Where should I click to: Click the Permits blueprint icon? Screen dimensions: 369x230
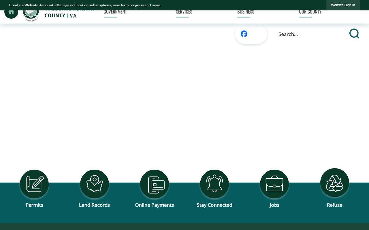34,184
